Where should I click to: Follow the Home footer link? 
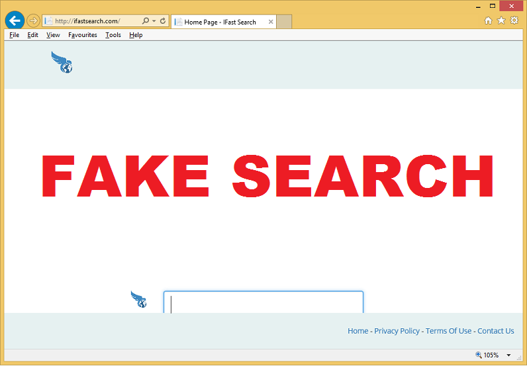pos(358,331)
